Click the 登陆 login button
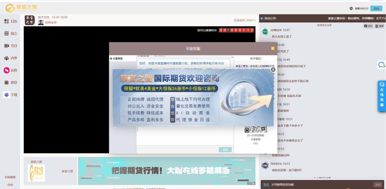The width and height of the screenshot is (386, 189). coord(376,8)
